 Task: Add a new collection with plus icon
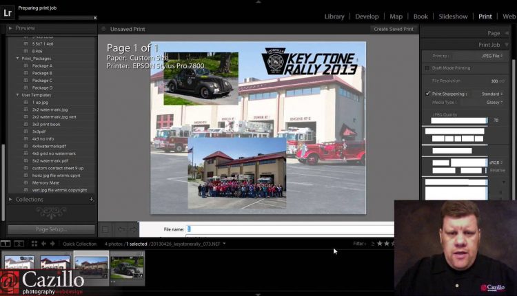(x=91, y=199)
